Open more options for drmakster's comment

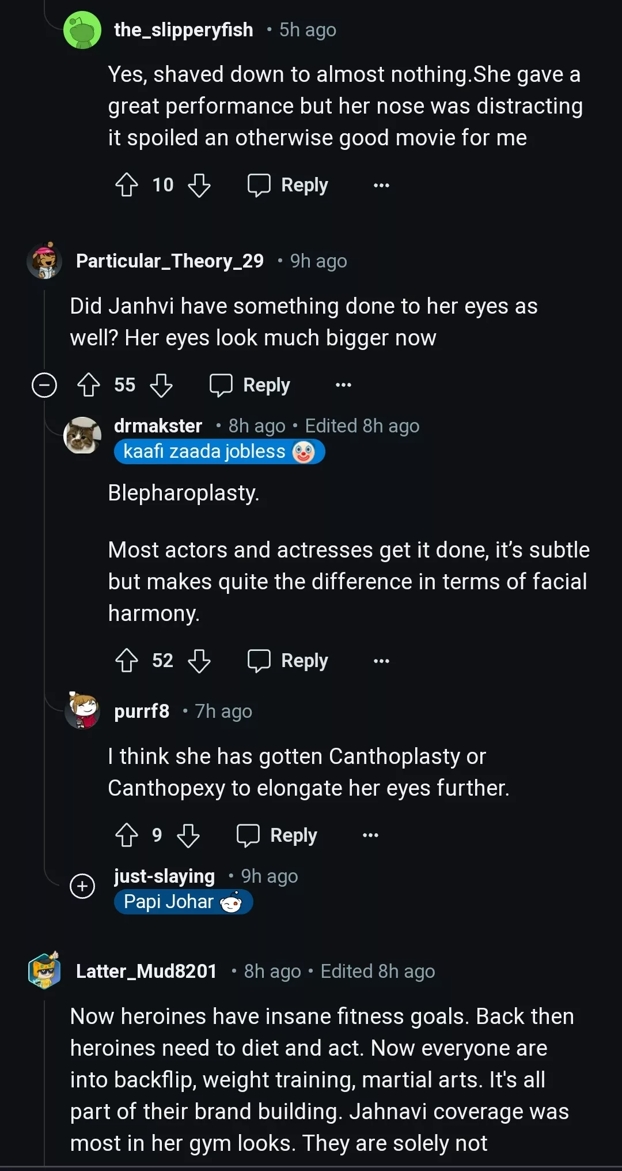click(x=381, y=661)
